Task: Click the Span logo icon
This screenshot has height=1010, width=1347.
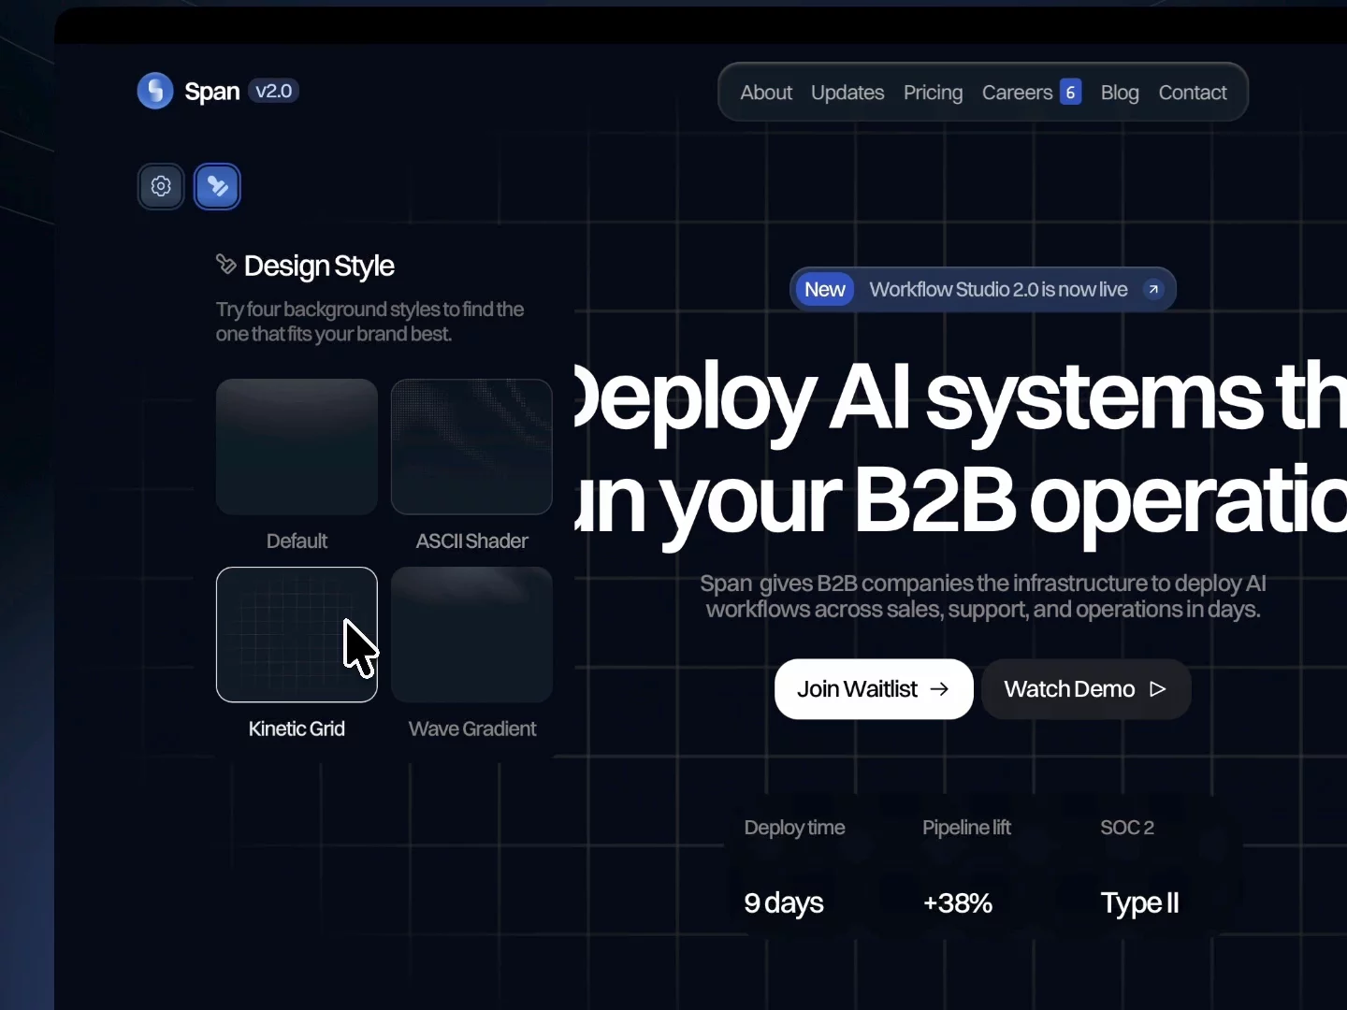Action: tap(155, 91)
